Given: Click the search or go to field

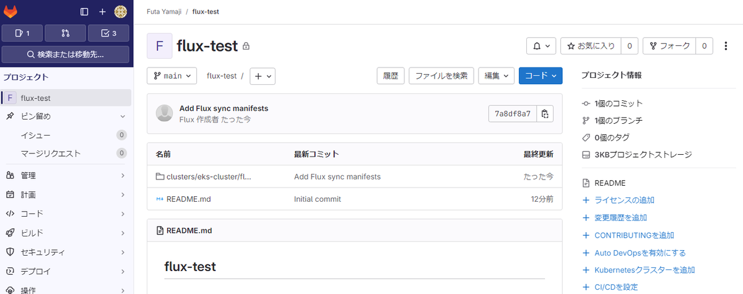Looking at the screenshot, I should (x=66, y=54).
